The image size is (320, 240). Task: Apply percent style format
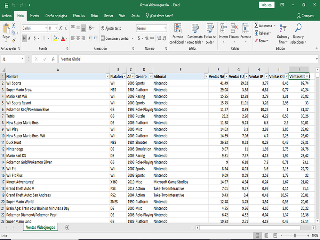147,38
